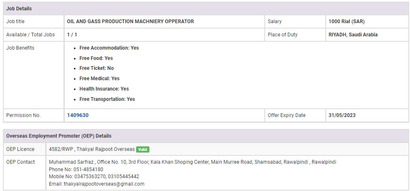This screenshot has height=191, width=410.
Task: Select the Job Details section header
Action: 19,9
